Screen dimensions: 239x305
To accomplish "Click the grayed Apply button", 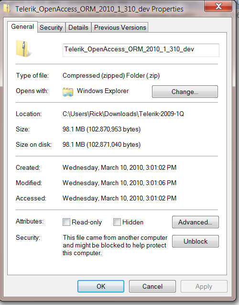I will point(204,286).
